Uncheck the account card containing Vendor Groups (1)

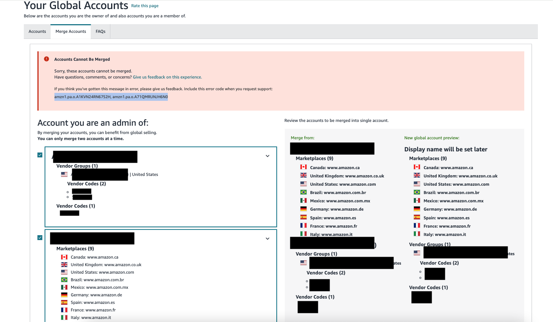pos(40,155)
